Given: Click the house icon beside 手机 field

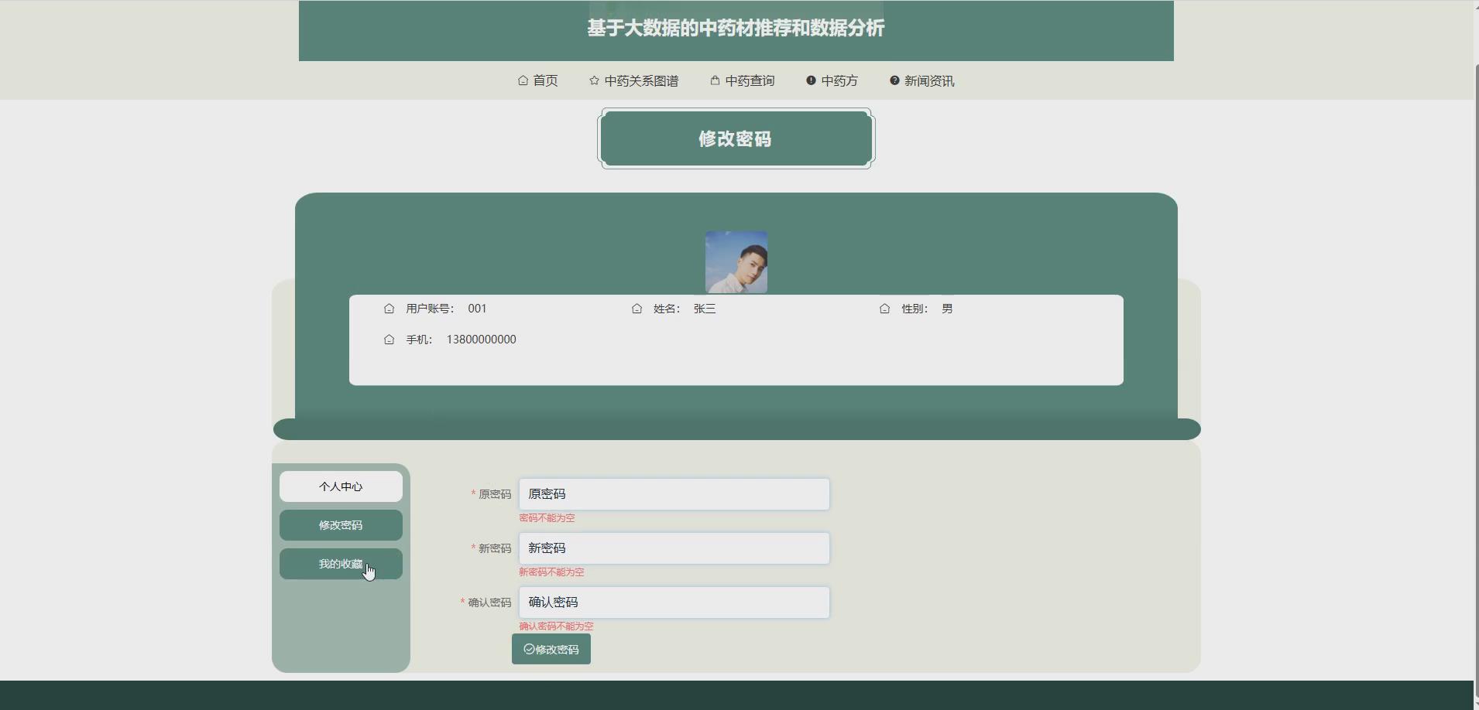Looking at the screenshot, I should (391, 339).
